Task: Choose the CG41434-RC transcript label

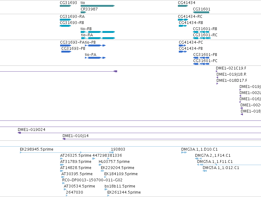Action: click(x=190, y=17)
